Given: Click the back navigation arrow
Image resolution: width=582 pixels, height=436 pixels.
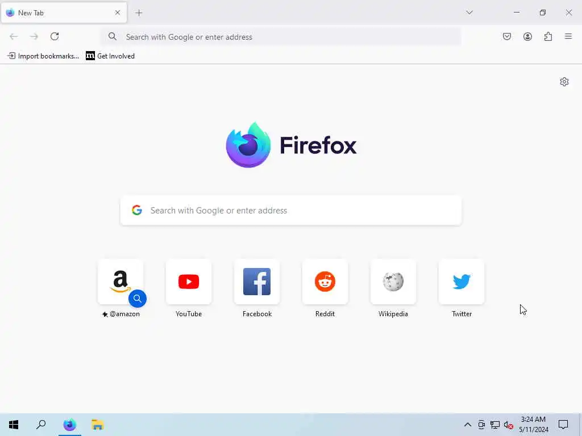Looking at the screenshot, I should 14,36.
